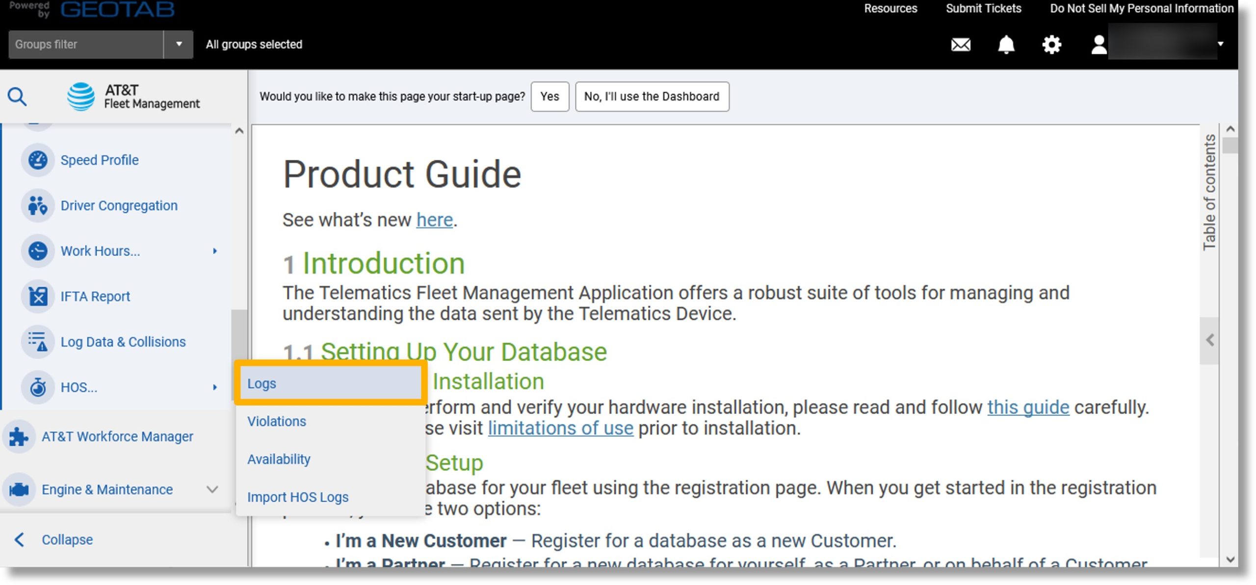Click the sidebar scrollbar thumb
The image size is (1256, 585).
[x=239, y=355]
